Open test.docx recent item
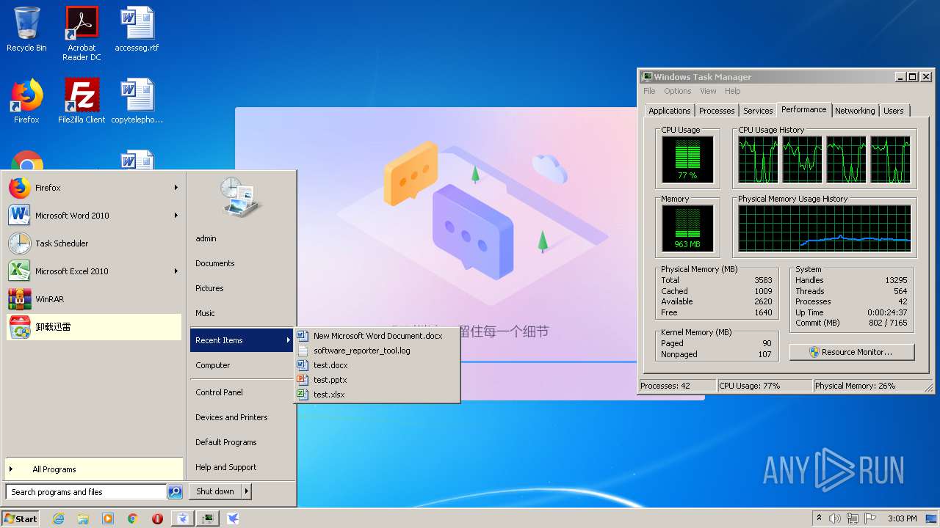 pos(377,365)
